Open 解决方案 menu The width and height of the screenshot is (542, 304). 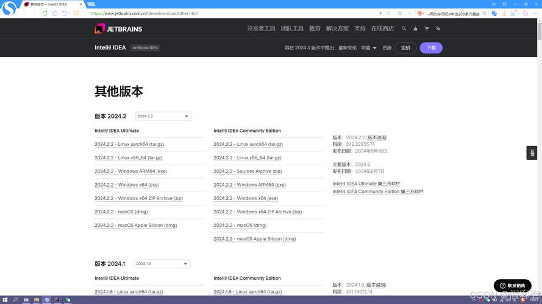337,29
